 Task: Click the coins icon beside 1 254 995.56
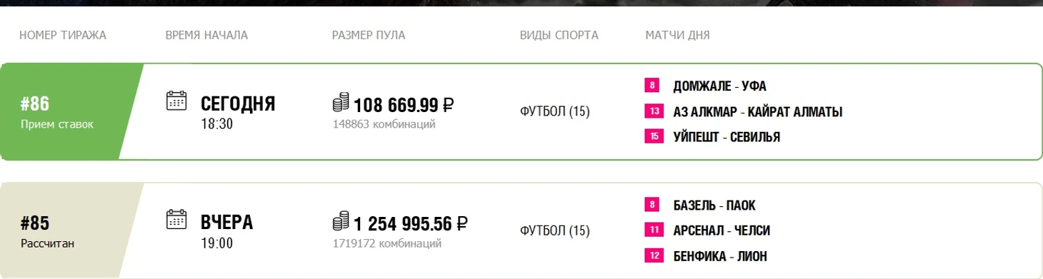[x=341, y=221]
